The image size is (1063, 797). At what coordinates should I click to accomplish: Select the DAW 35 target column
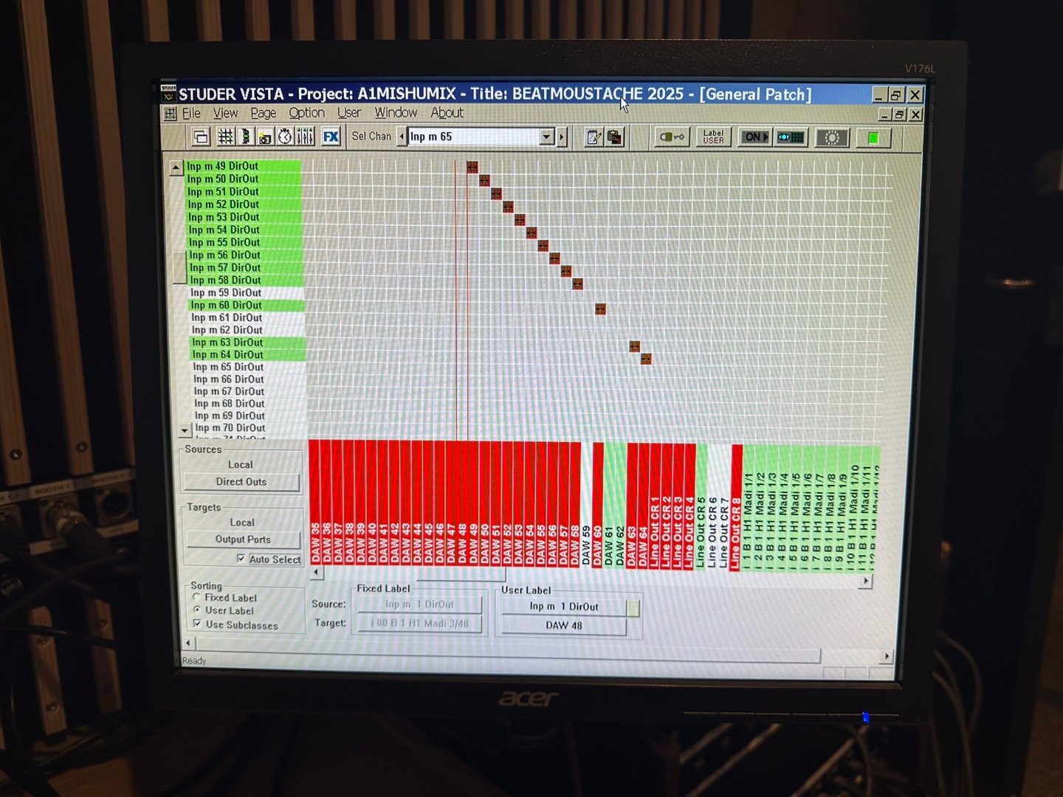tap(314, 503)
